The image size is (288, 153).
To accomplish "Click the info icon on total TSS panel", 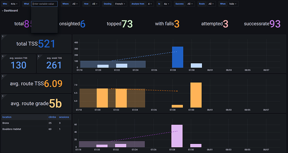I will coord(3,36).
